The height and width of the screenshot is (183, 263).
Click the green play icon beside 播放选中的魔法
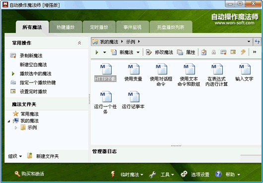13,74
